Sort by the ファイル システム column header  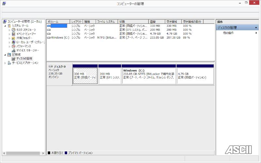tap(107, 22)
